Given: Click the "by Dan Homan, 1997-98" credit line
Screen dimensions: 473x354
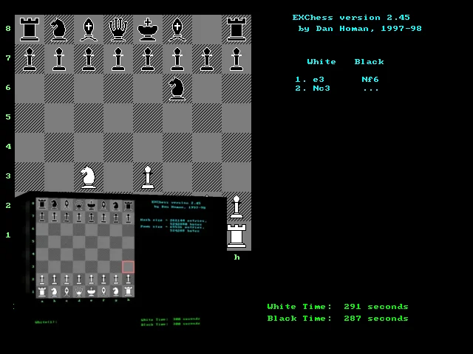Looking at the screenshot, I should coord(360,29).
